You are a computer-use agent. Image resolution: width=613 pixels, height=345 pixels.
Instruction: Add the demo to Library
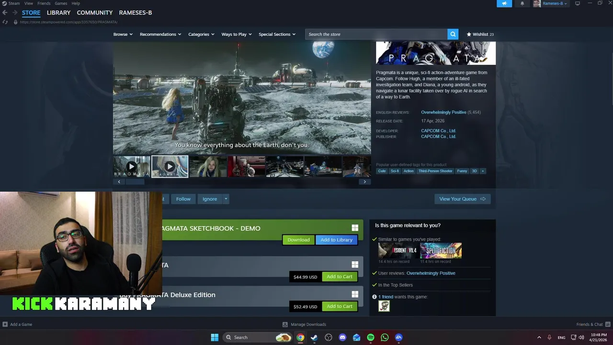[x=336, y=240]
